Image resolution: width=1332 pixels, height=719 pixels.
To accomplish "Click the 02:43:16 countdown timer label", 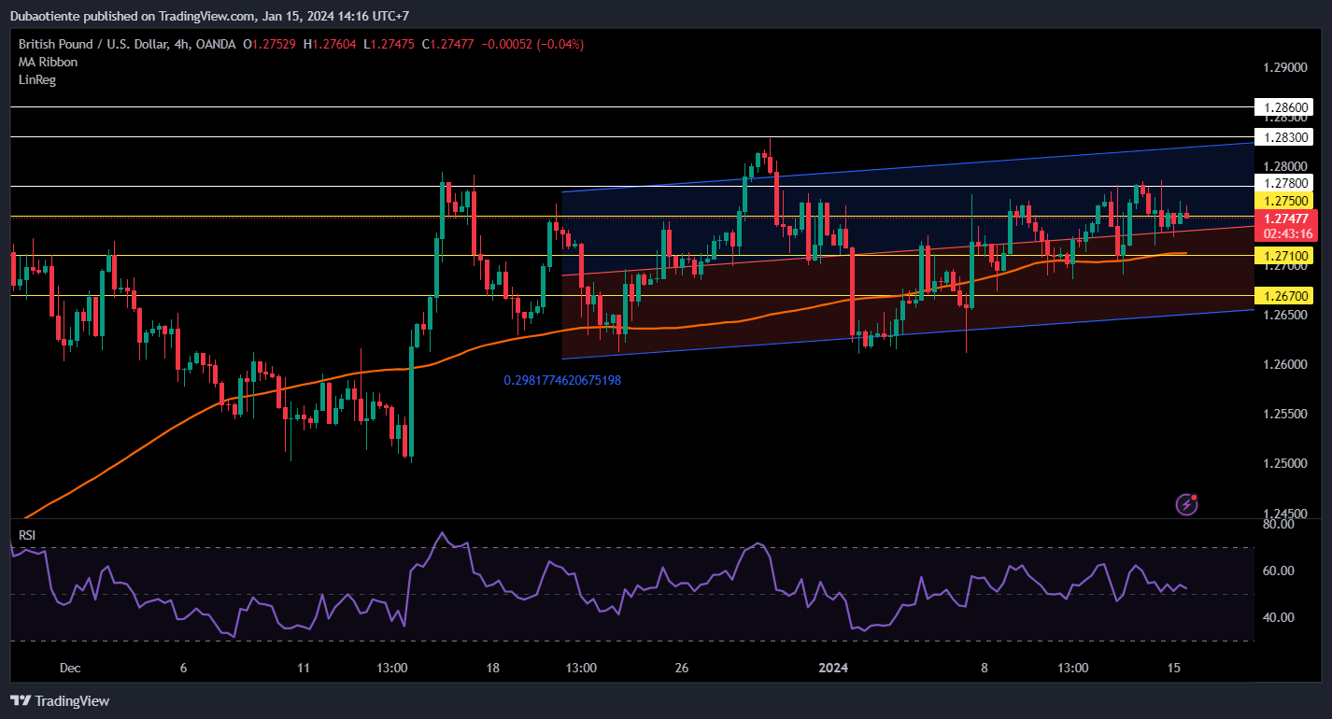I will [x=1288, y=233].
